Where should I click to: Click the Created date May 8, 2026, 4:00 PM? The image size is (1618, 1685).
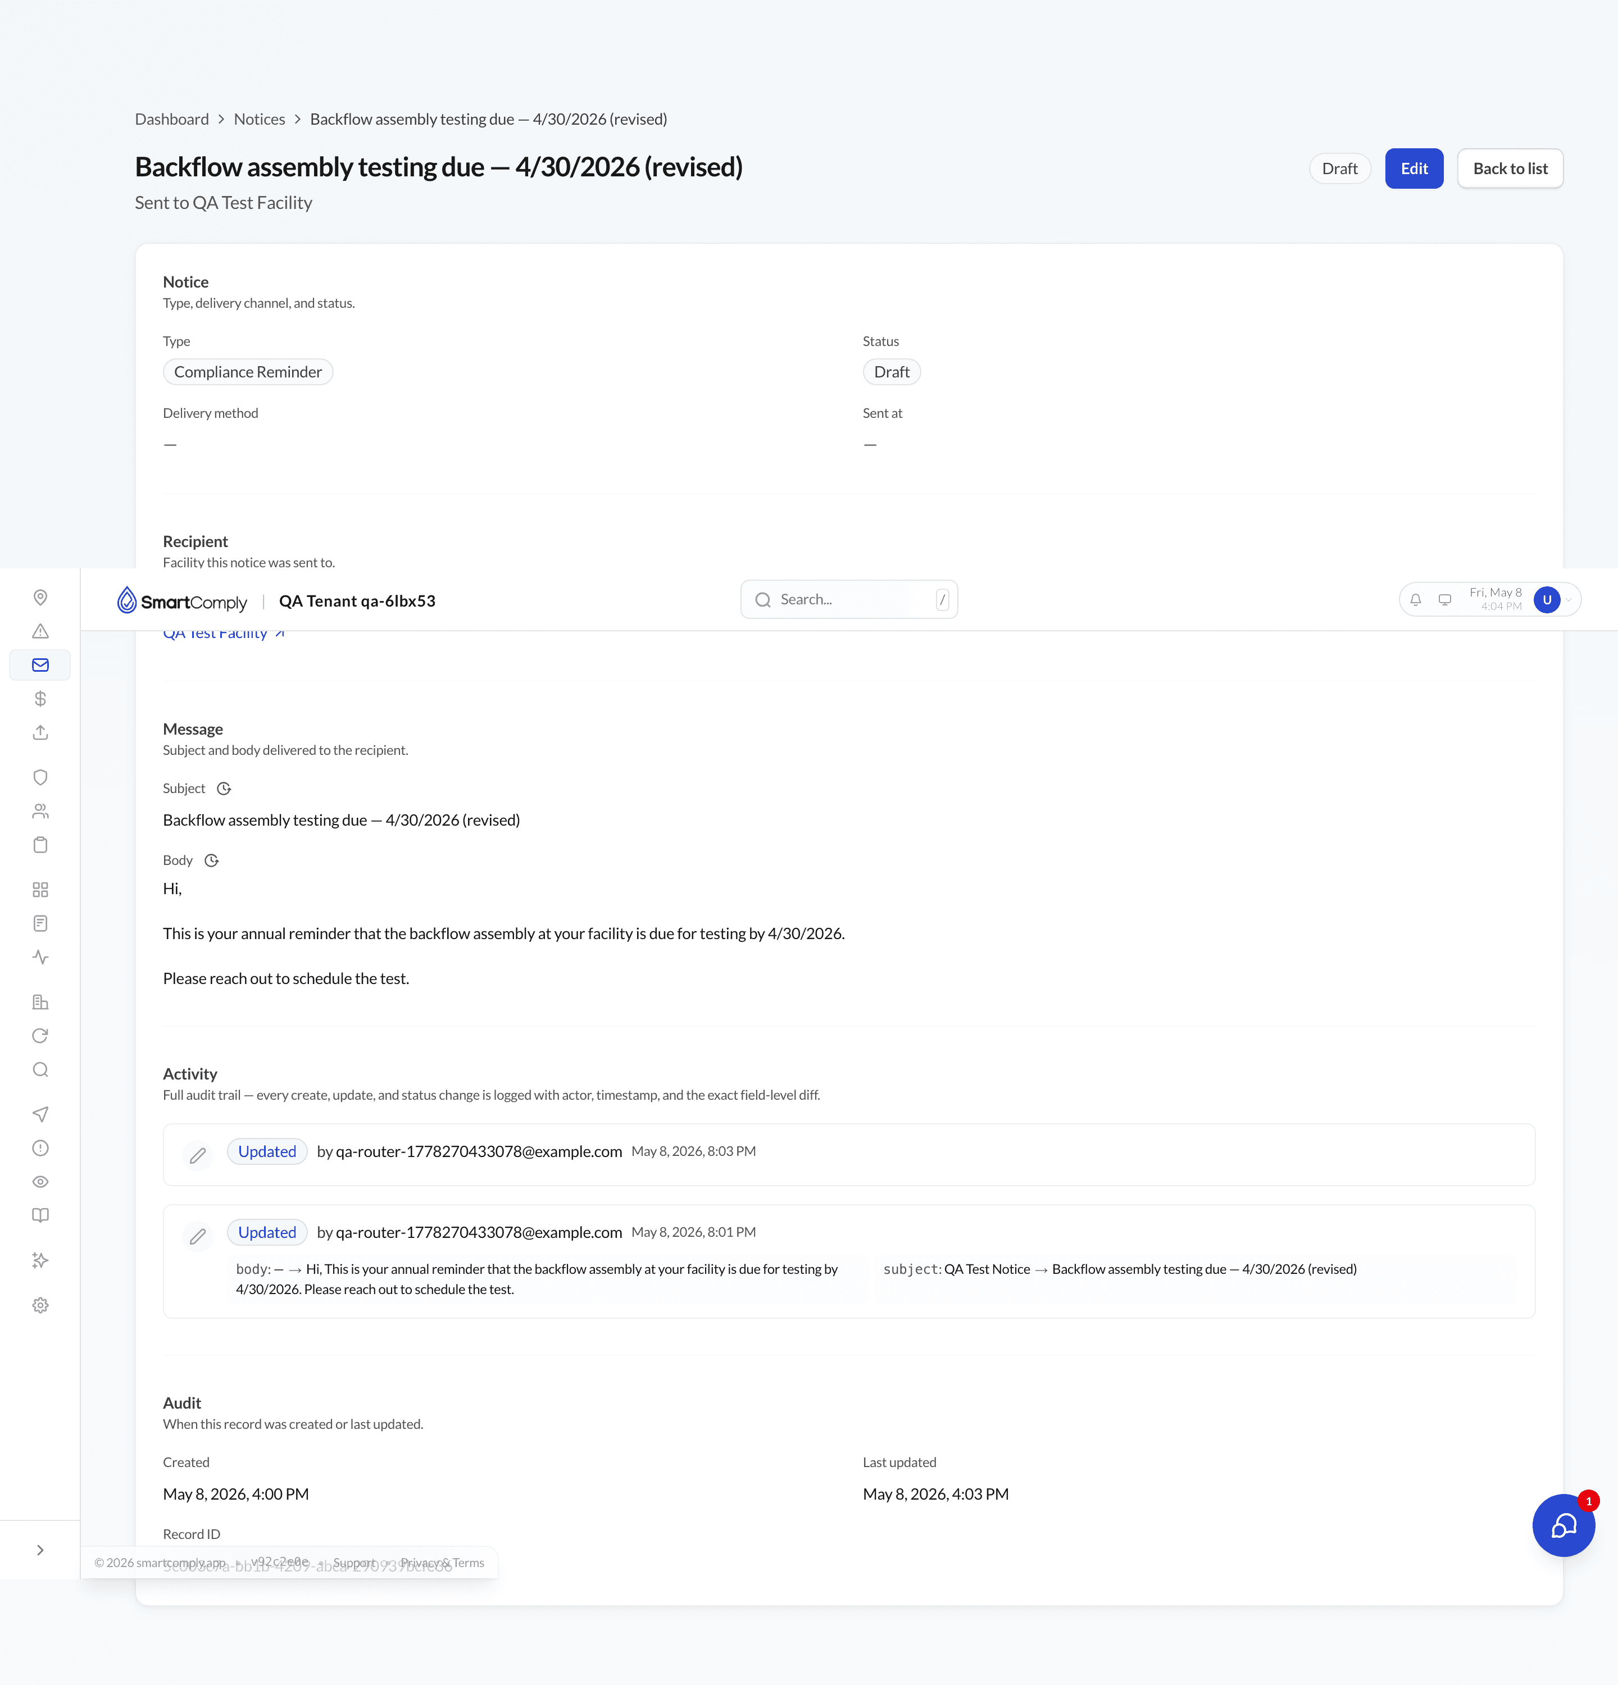(x=235, y=1494)
